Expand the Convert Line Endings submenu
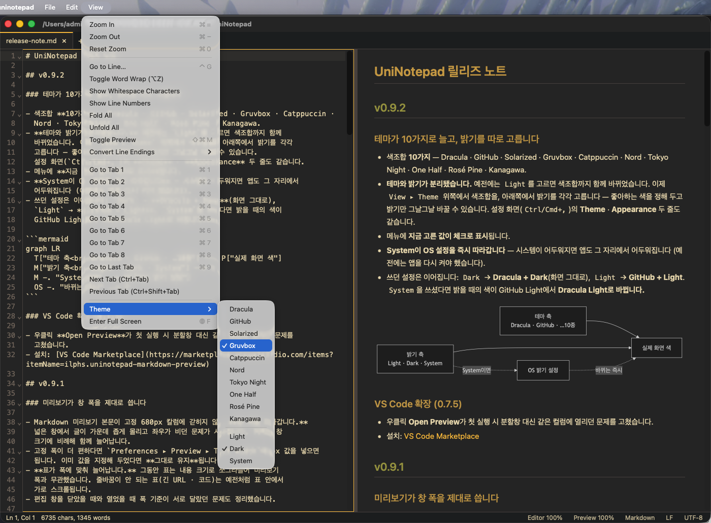Viewport: 711px width, 523px height. click(150, 152)
